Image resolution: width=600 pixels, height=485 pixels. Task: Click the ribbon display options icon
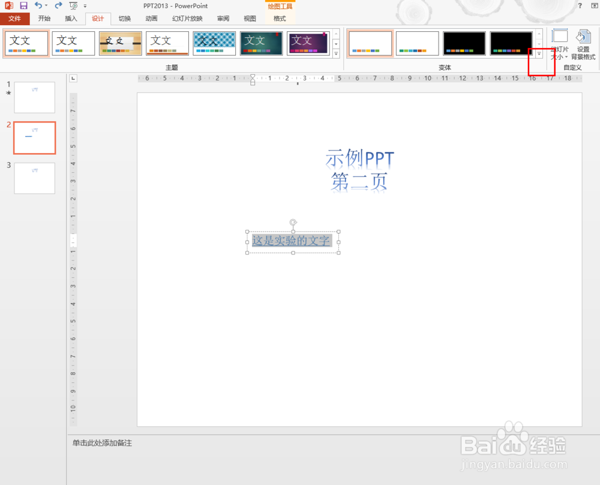595,6
